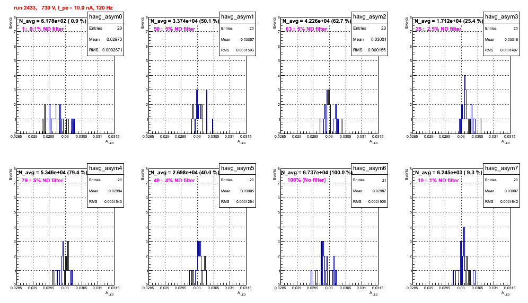Select the havg_asym6 stats box title

tap(369, 168)
